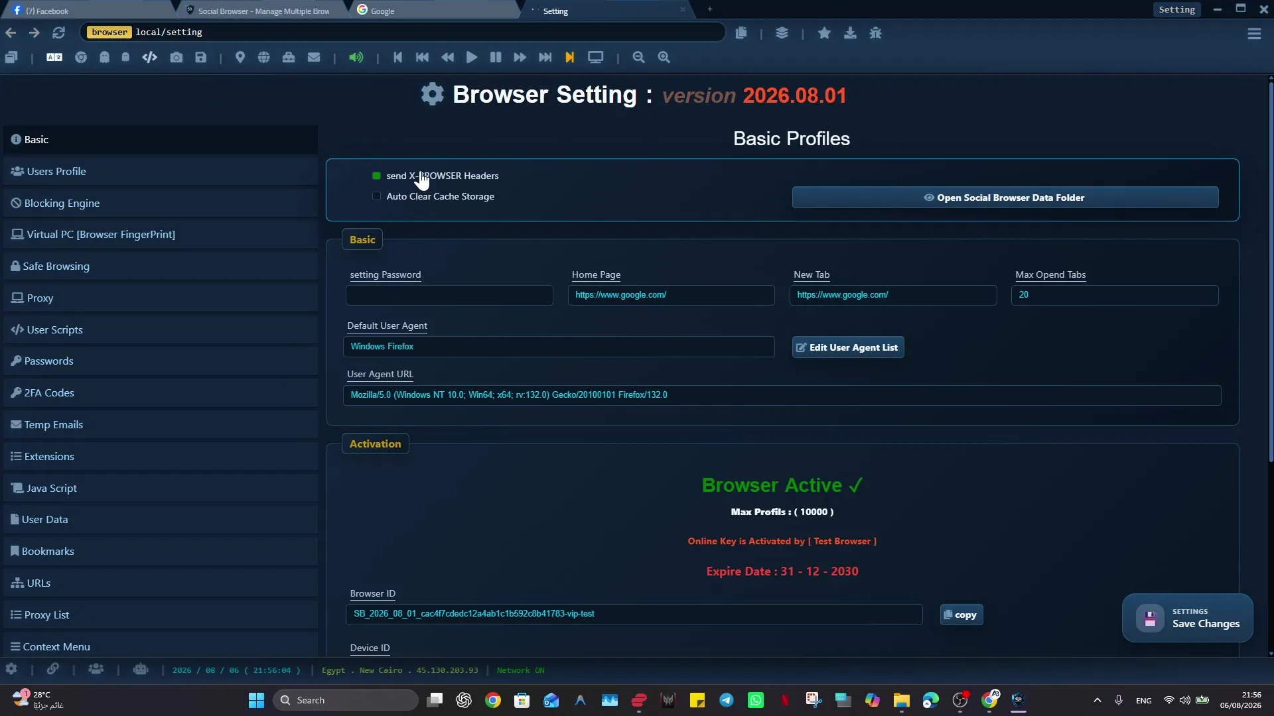This screenshot has width=1274, height=716.
Task: Open Proxy List in the sidebar
Action: (161, 615)
